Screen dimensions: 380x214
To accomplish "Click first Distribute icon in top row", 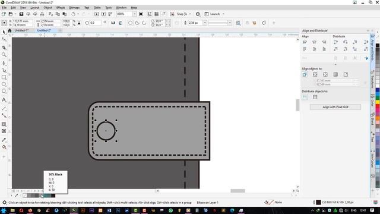I will (335, 42).
